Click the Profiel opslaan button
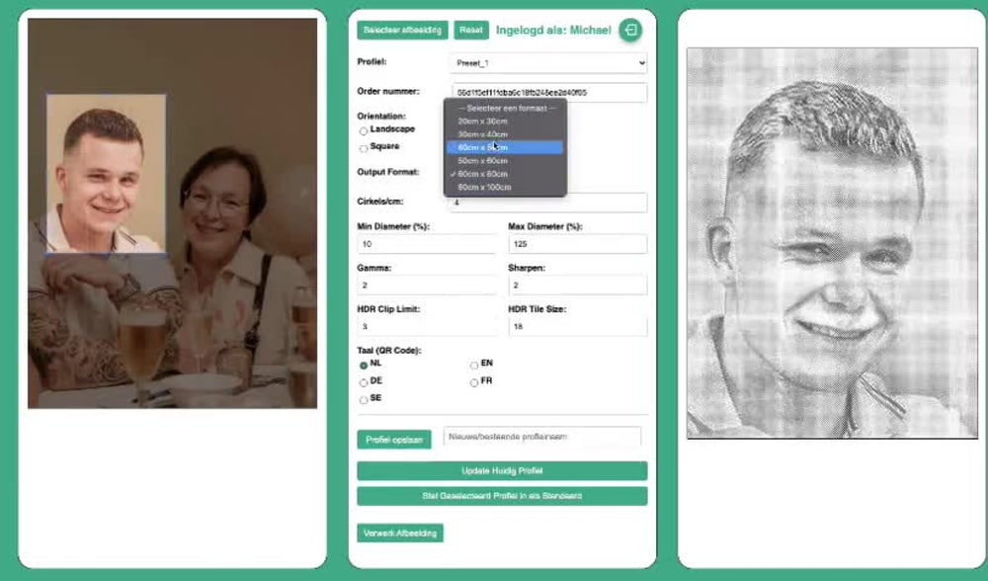 click(394, 440)
